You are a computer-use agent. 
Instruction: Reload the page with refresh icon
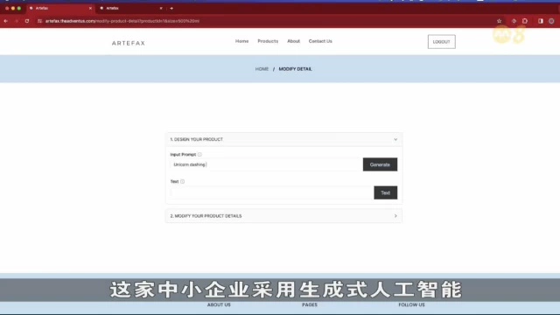tap(27, 21)
